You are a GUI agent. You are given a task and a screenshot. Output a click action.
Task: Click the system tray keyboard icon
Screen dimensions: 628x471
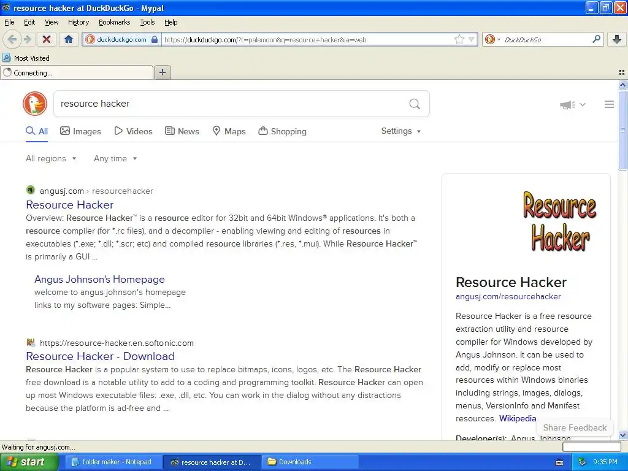[x=559, y=462]
